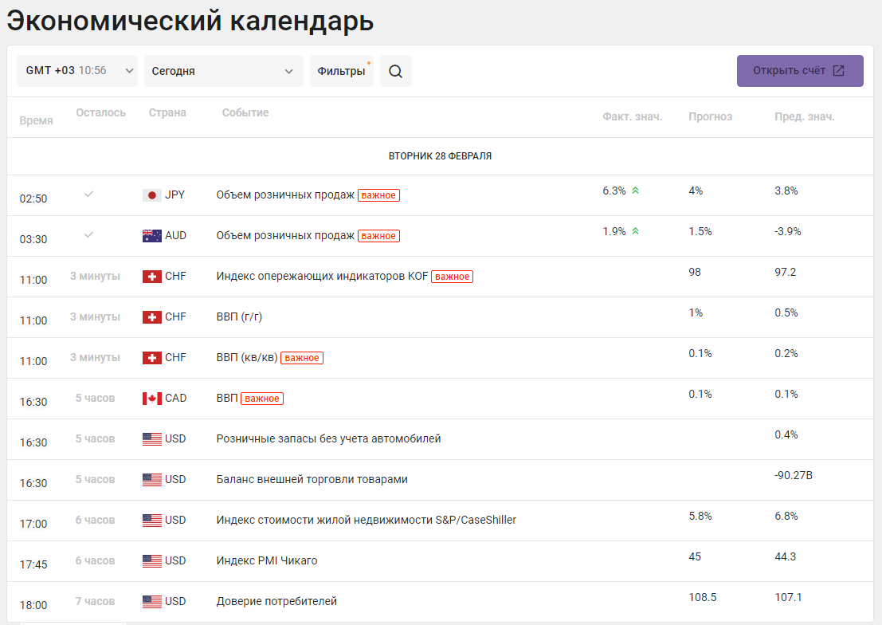882x625 pixels.
Task: Click the Прогноз column header
Action: (710, 116)
